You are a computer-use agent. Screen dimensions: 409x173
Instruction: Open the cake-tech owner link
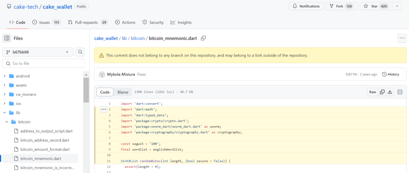(26, 7)
